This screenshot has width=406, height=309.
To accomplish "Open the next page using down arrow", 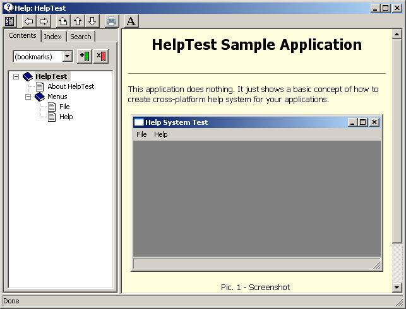I will (x=92, y=21).
